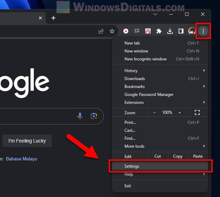
Task: Decrease zoom with the minus button
Action: (154, 112)
